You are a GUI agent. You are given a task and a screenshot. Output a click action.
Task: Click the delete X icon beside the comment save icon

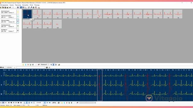(x=49, y=67)
